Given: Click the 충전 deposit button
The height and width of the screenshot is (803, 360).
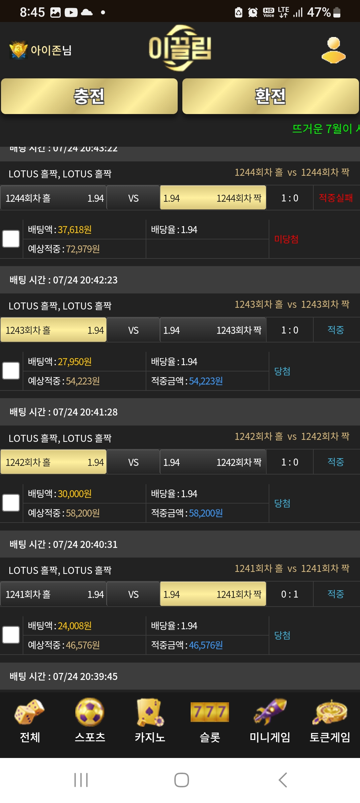Looking at the screenshot, I should pos(89,96).
